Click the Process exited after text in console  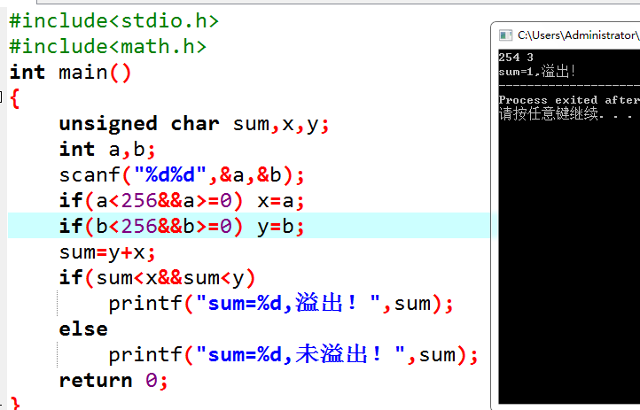click(x=569, y=100)
